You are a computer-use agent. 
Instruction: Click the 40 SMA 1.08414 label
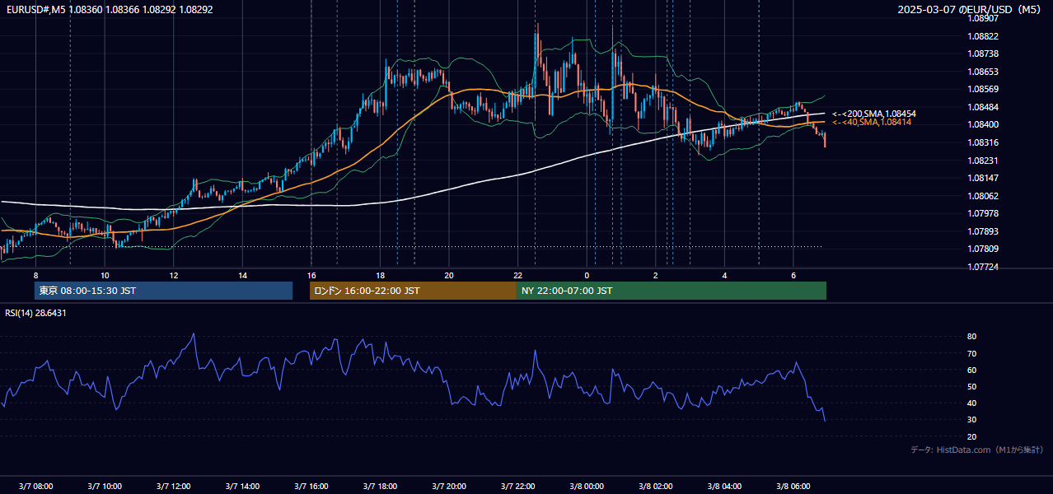872,122
